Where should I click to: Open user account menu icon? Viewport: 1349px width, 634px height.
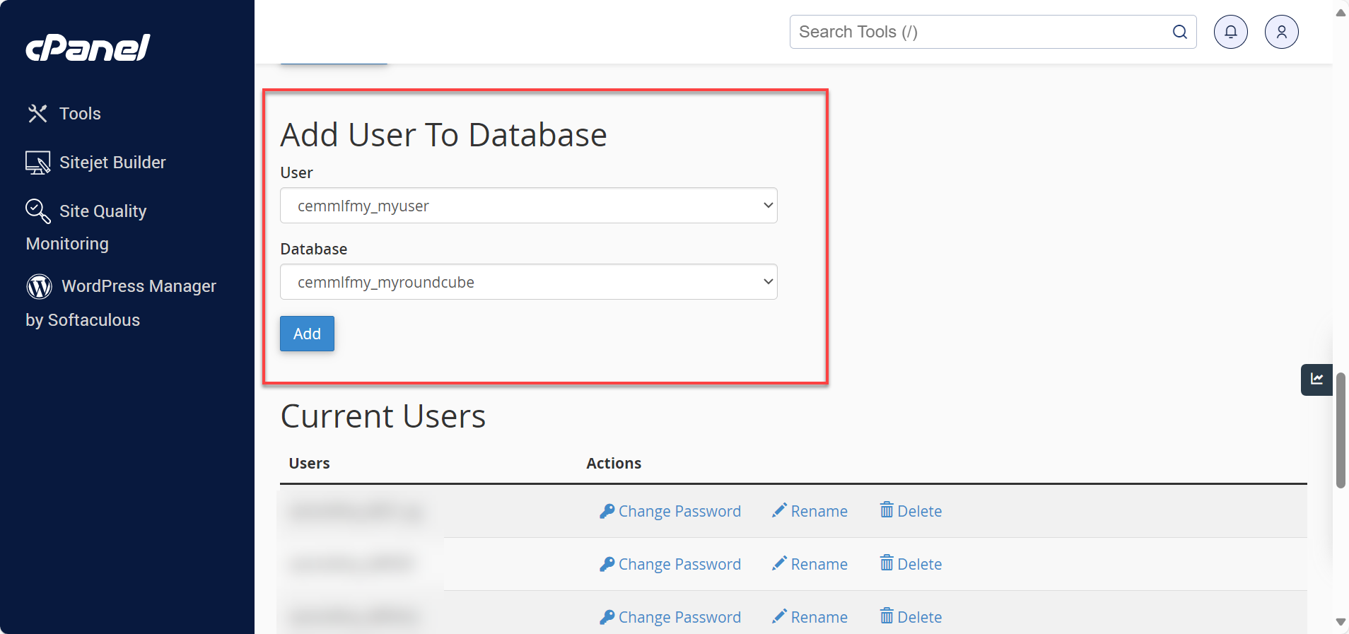[x=1282, y=32]
